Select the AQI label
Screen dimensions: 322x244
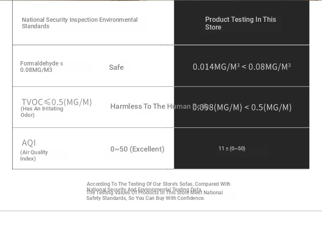pos(29,143)
